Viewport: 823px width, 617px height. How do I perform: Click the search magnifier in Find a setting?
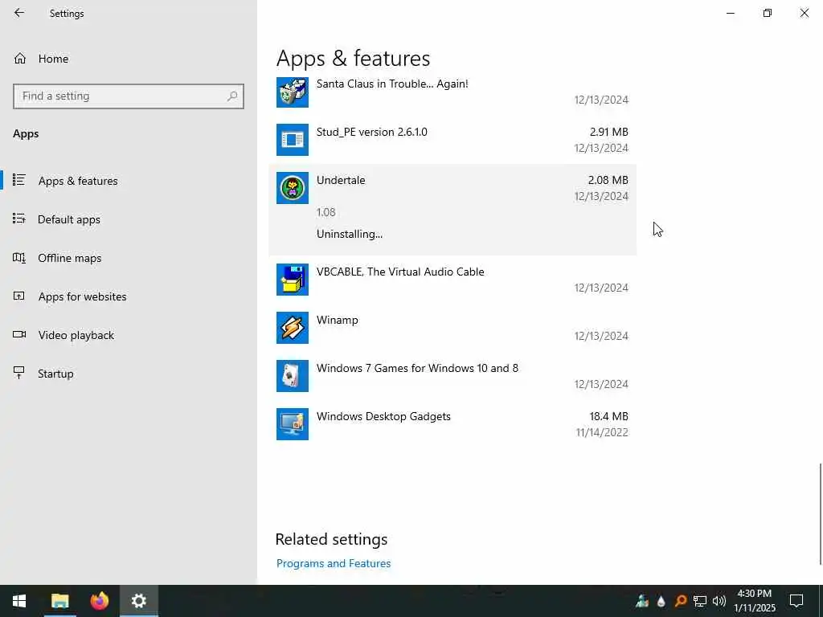(232, 96)
